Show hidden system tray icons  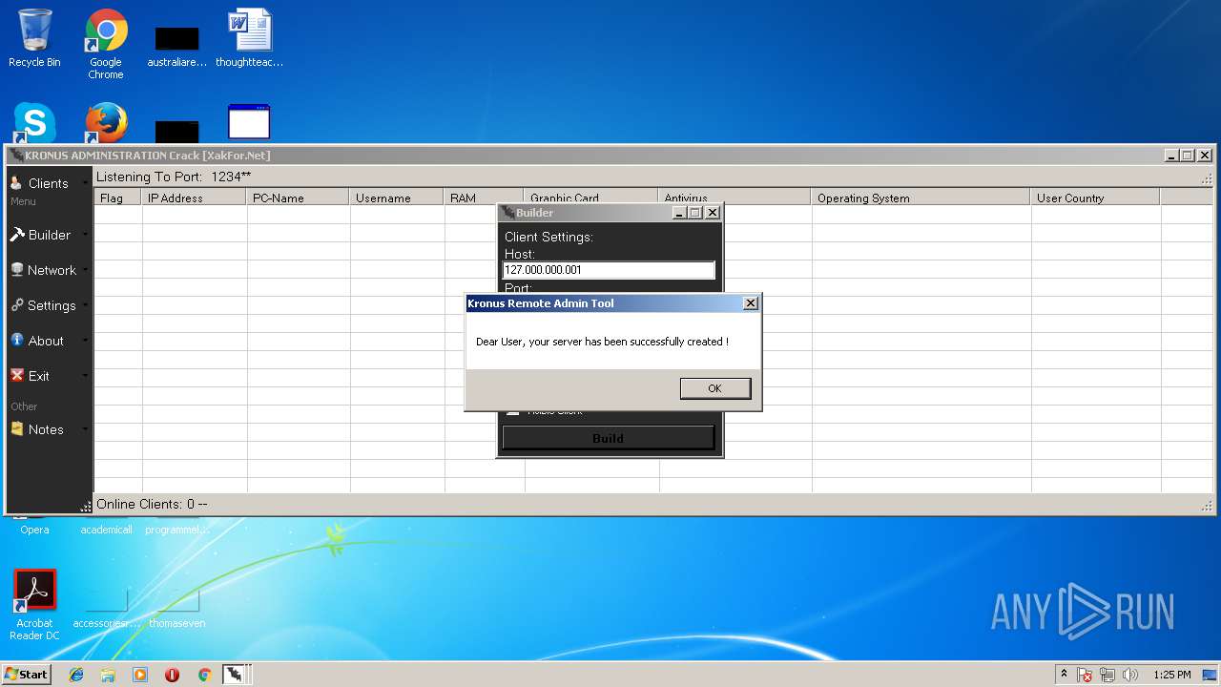coord(1064,675)
